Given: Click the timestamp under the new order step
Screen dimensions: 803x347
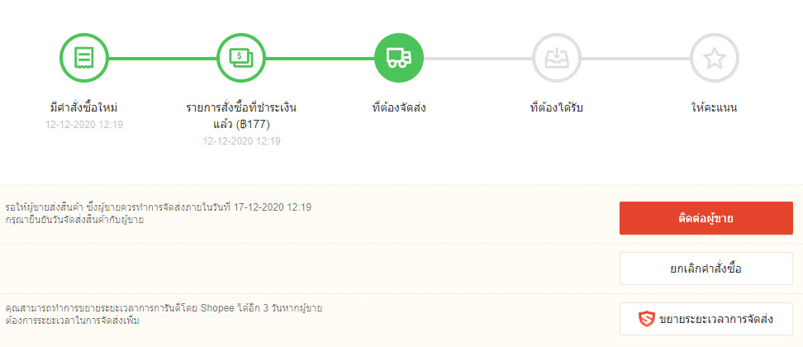Looking at the screenshot, I should pyautogui.click(x=83, y=125).
